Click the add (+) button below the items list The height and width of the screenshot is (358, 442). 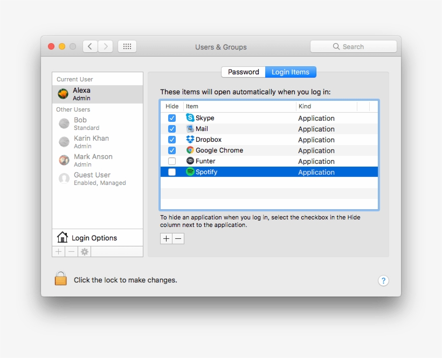166,238
